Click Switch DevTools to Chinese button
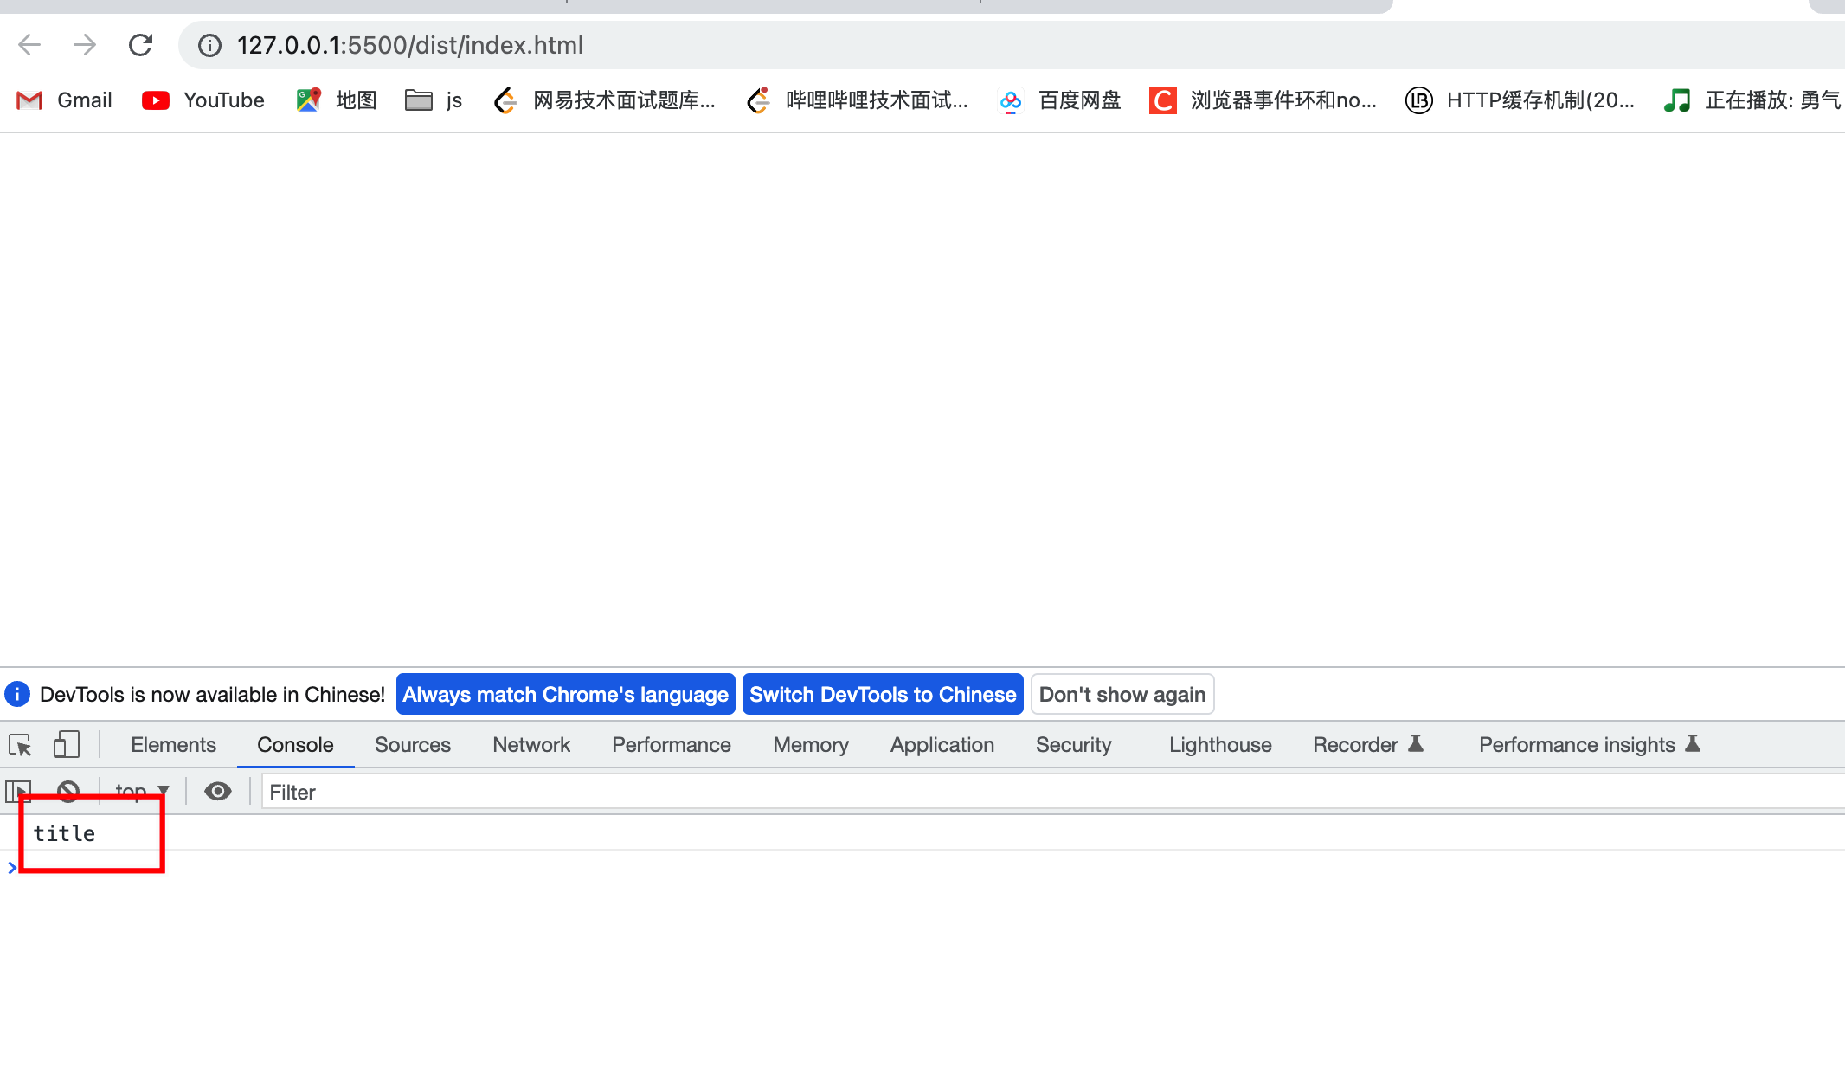Screen dimensions: 1845x1066 (x=882, y=695)
